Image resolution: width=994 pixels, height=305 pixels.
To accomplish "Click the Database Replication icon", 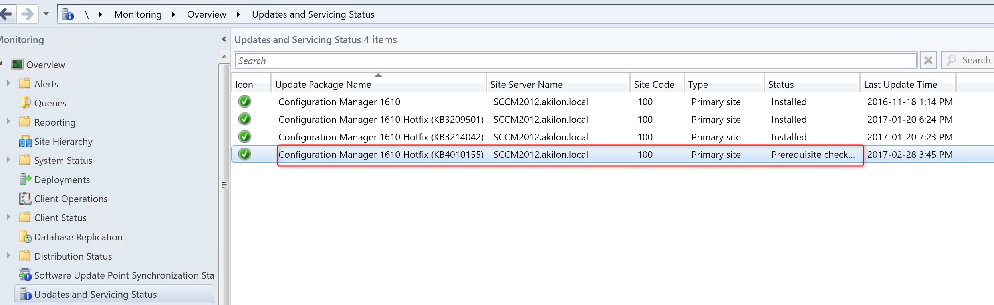I will pos(25,237).
